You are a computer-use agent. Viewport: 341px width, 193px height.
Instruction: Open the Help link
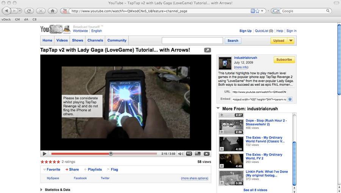[280, 31]
